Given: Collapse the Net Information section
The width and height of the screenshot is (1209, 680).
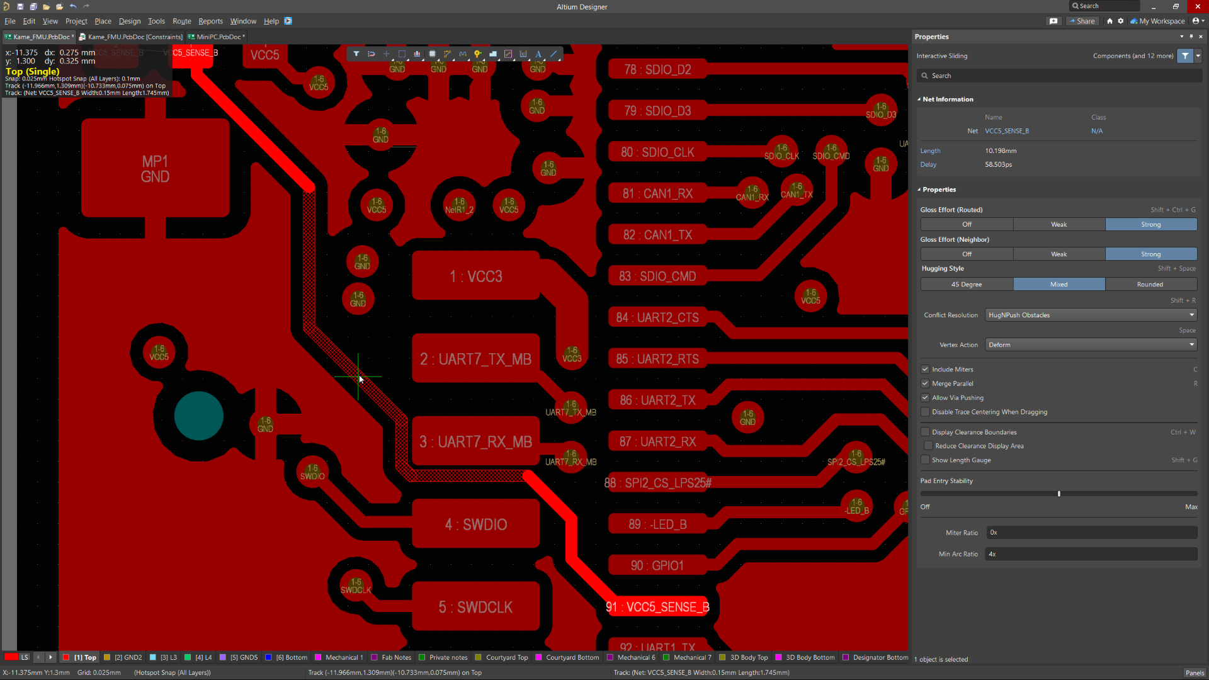Looking at the screenshot, I should coord(919,99).
